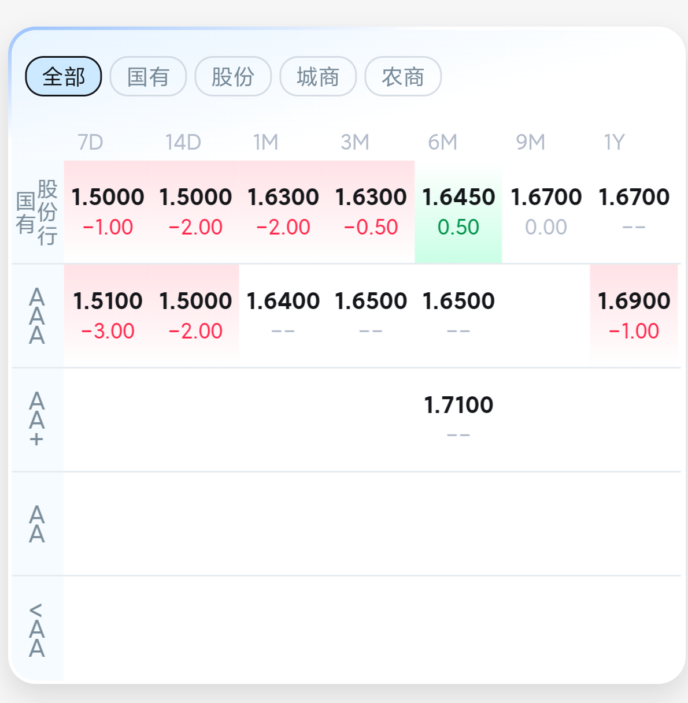Image resolution: width=688 pixels, height=703 pixels.
Task: Select the AAA row label
Action: click(x=37, y=316)
